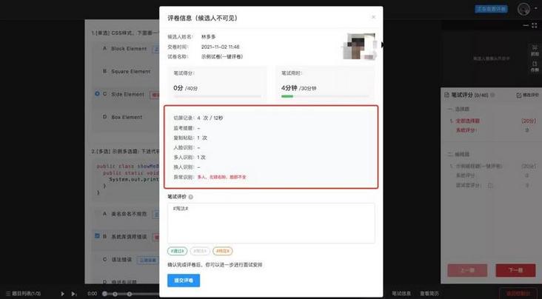Click the 作弊 icon in the video panel
This screenshot has width=542, height=299.
pos(535,67)
